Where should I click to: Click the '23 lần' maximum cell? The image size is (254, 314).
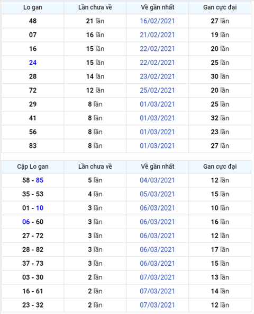tap(220, 132)
